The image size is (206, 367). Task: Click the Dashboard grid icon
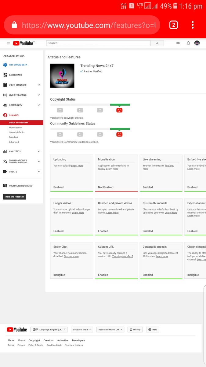5,75
